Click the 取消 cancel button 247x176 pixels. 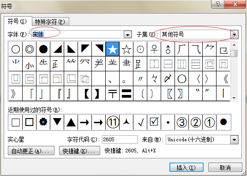225,167
